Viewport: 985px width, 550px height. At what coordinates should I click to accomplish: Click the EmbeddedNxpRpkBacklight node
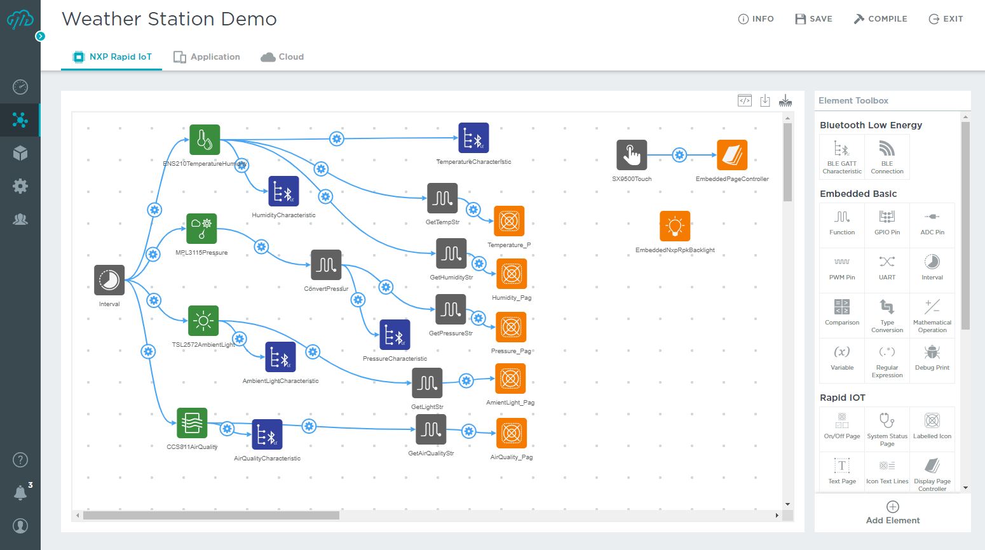(675, 226)
